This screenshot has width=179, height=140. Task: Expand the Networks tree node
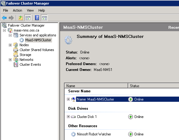pos(10,60)
